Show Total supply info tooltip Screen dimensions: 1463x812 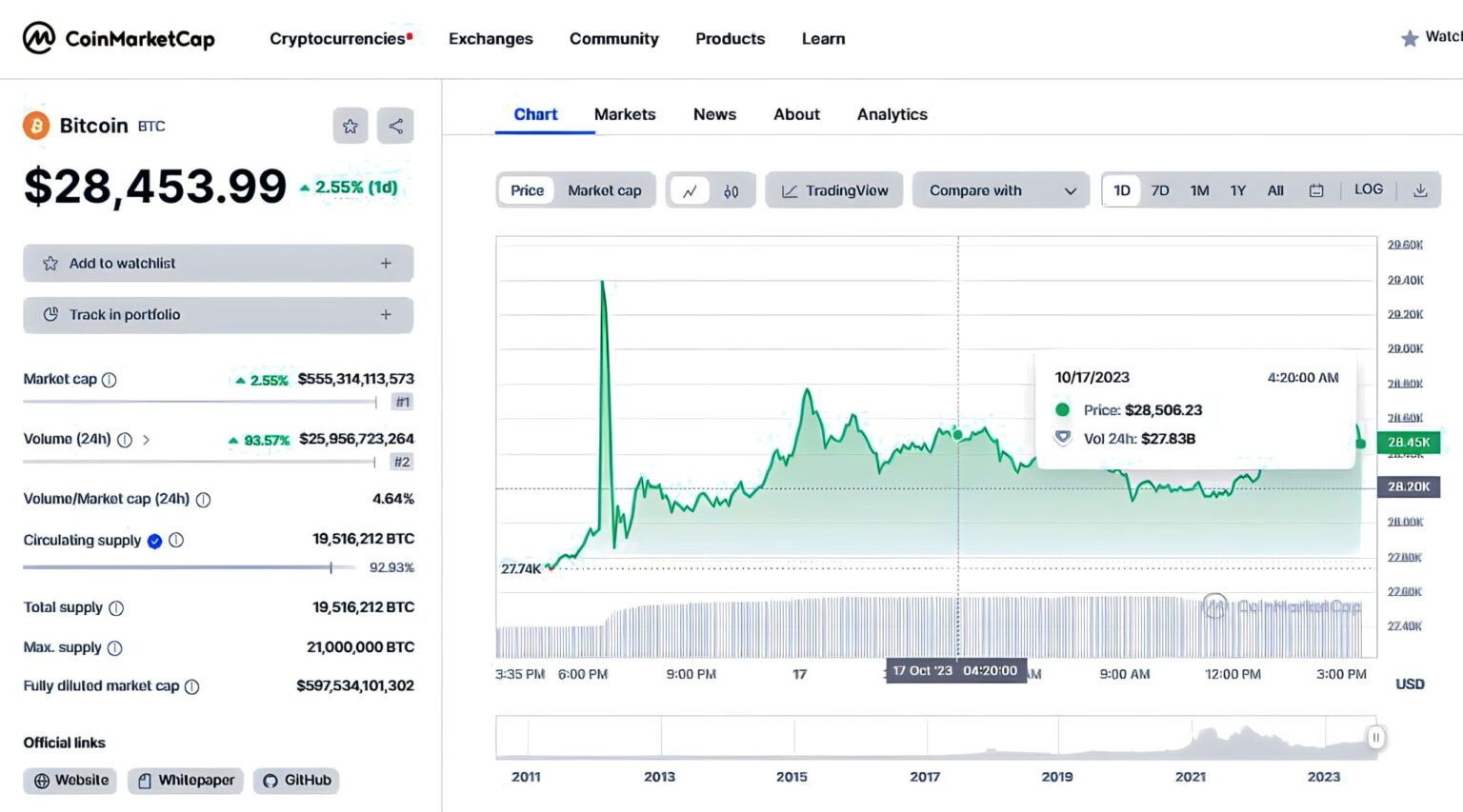click(x=116, y=608)
